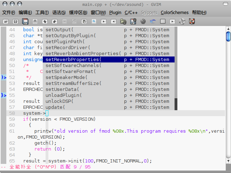Click the blue editor scrollbar thumb

click(228, 36)
